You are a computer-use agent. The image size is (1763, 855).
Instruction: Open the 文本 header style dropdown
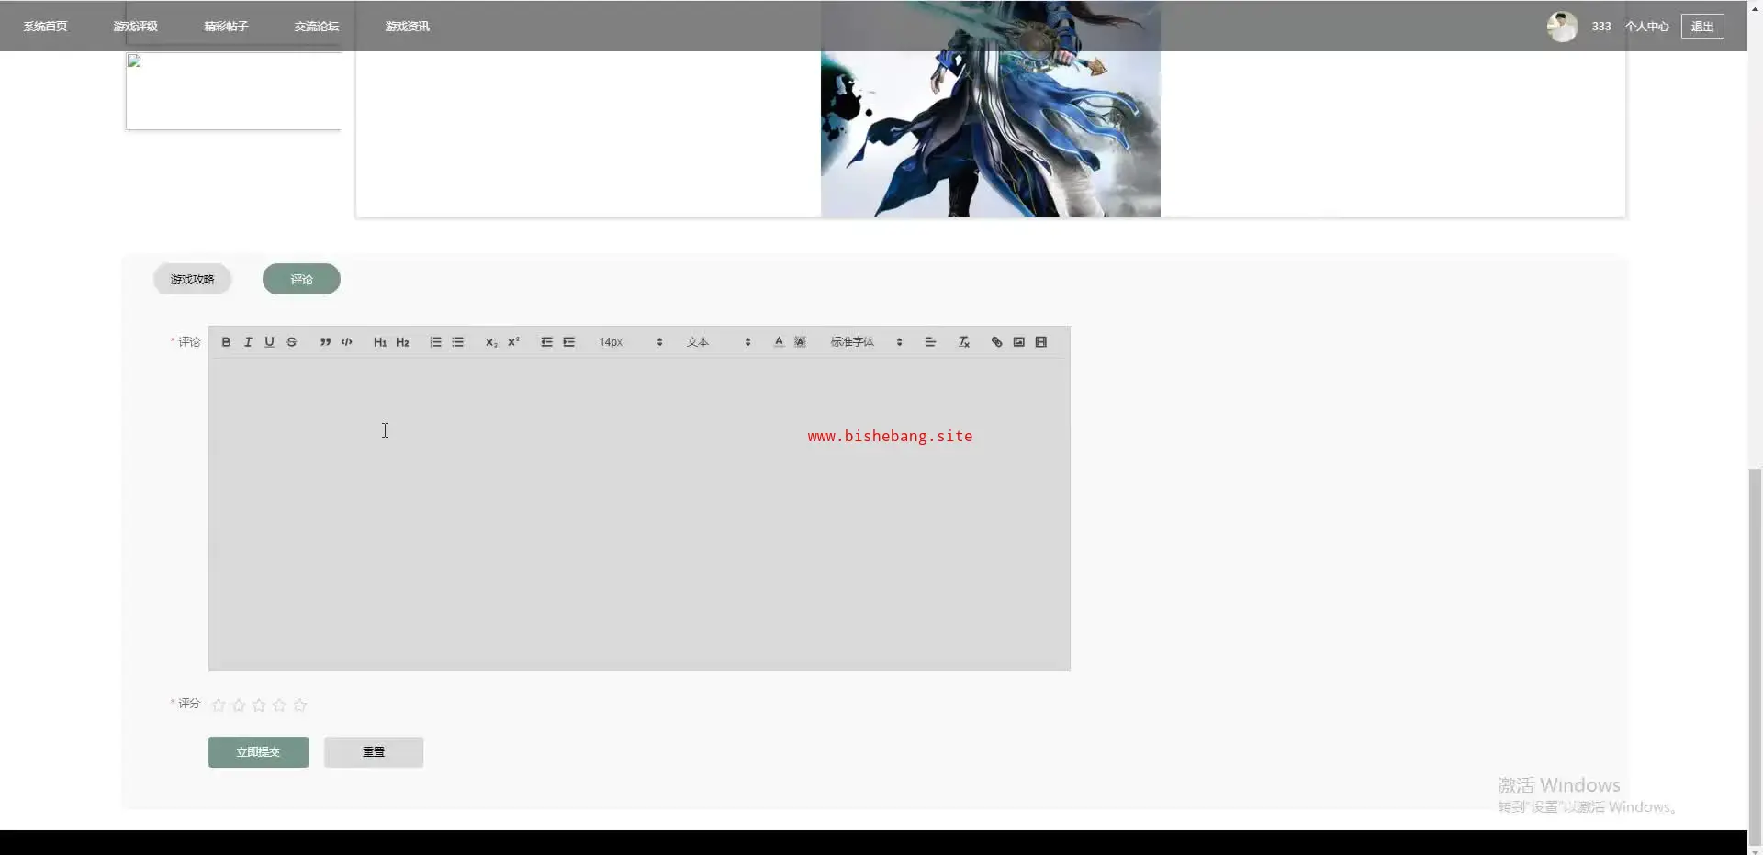(x=719, y=342)
